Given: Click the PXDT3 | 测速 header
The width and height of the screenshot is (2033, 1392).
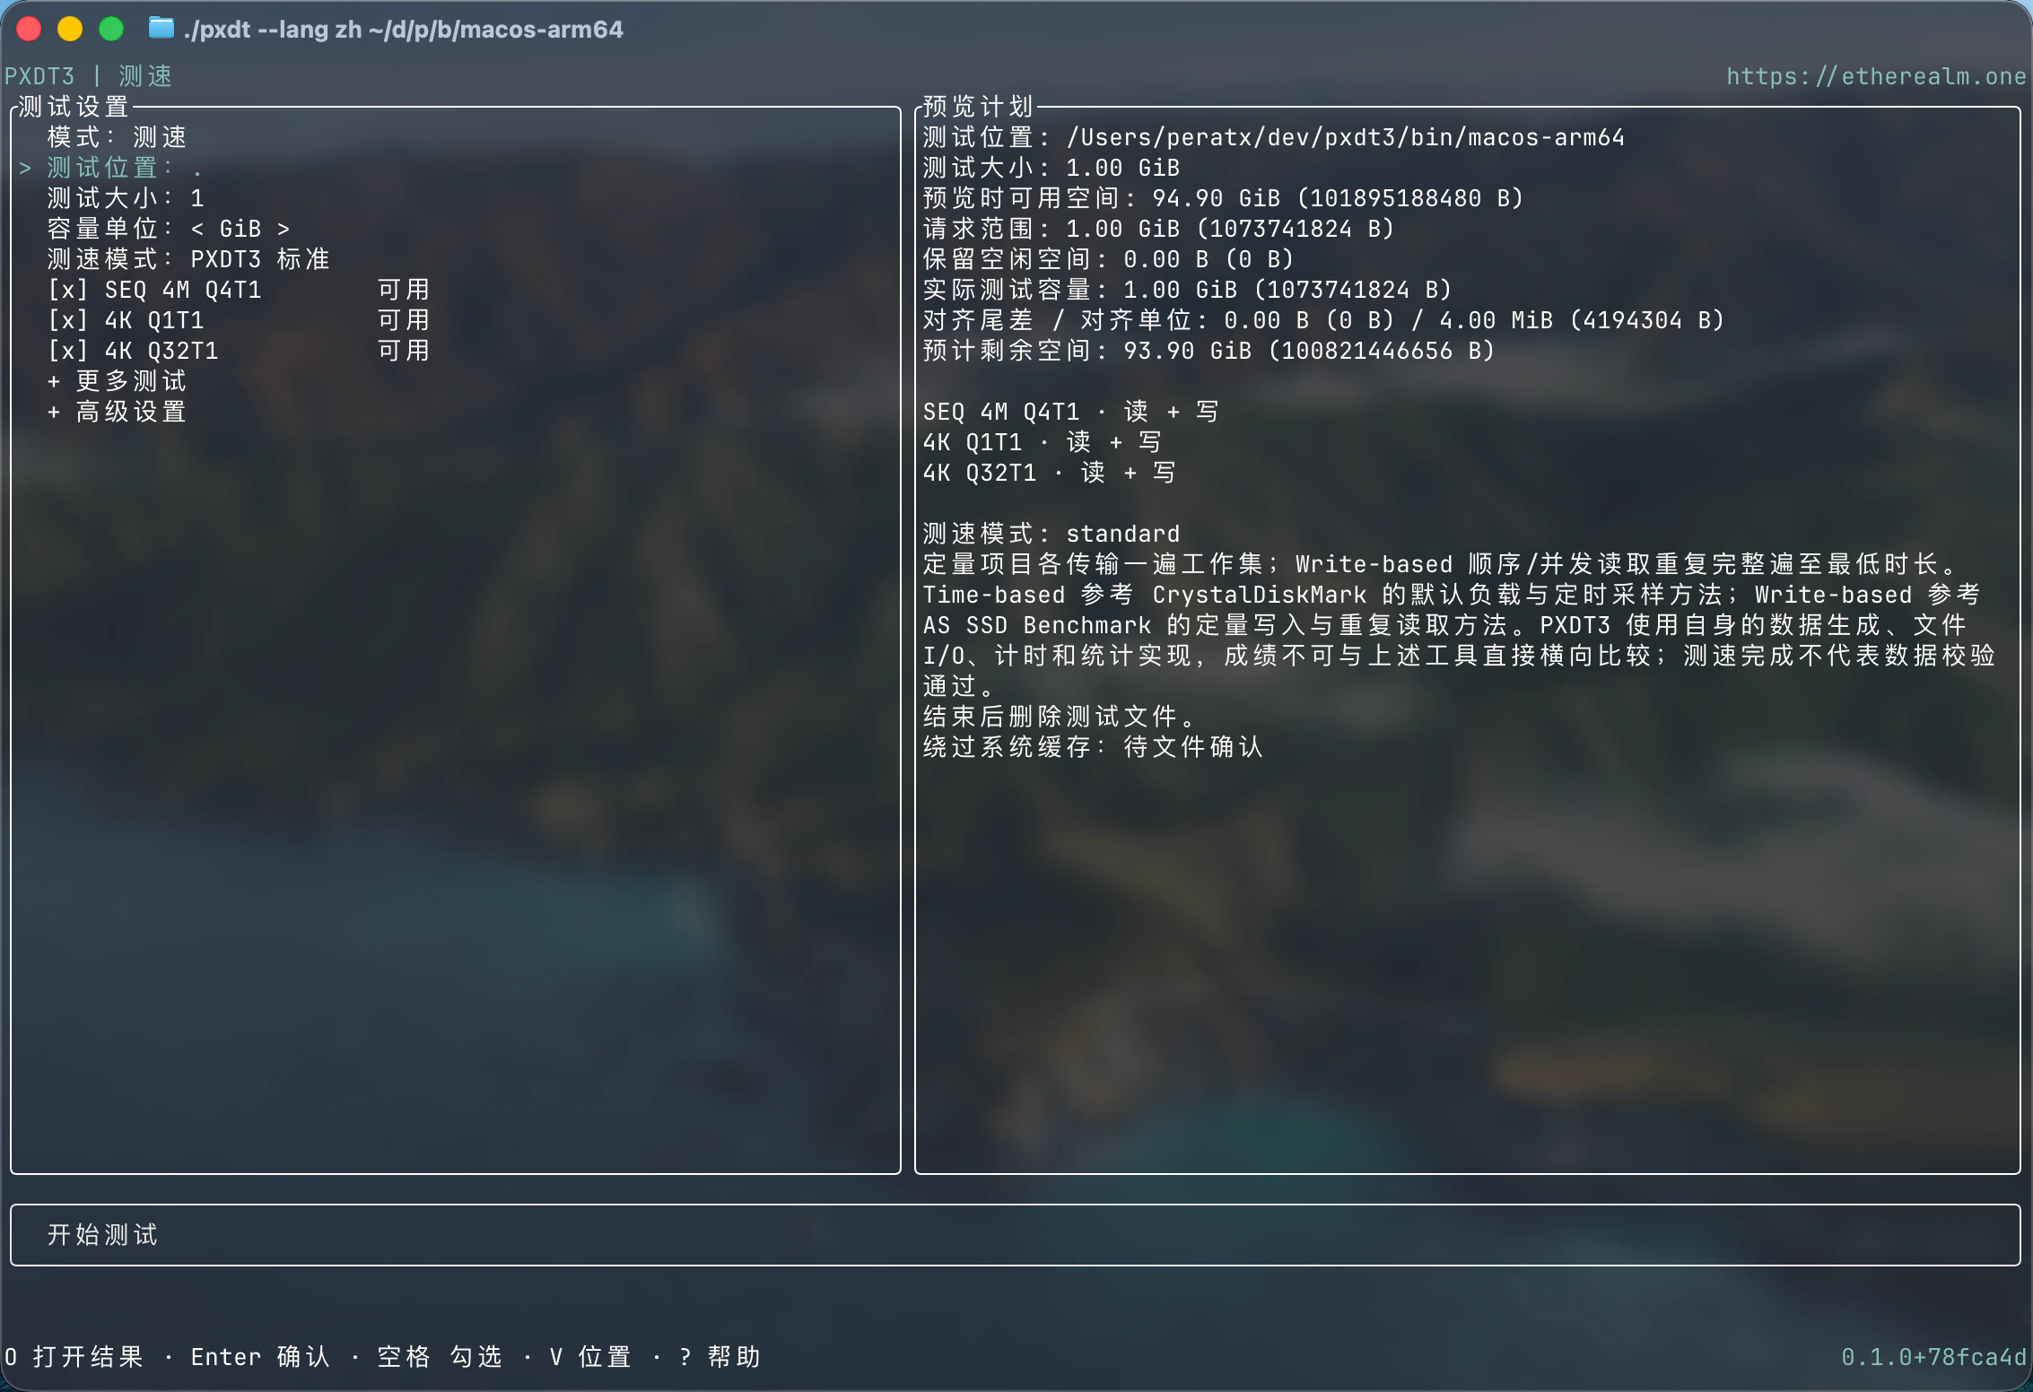Looking at the screenshot, I should coord(88,76).
